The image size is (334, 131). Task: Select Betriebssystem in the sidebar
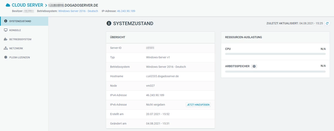point(20,39)
